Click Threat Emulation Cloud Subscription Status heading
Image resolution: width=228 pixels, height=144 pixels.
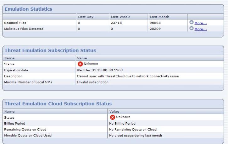(58, 104)
